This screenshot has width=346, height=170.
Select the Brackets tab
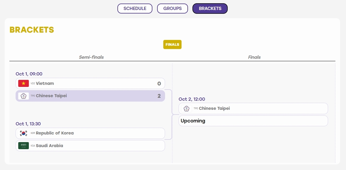210,8
